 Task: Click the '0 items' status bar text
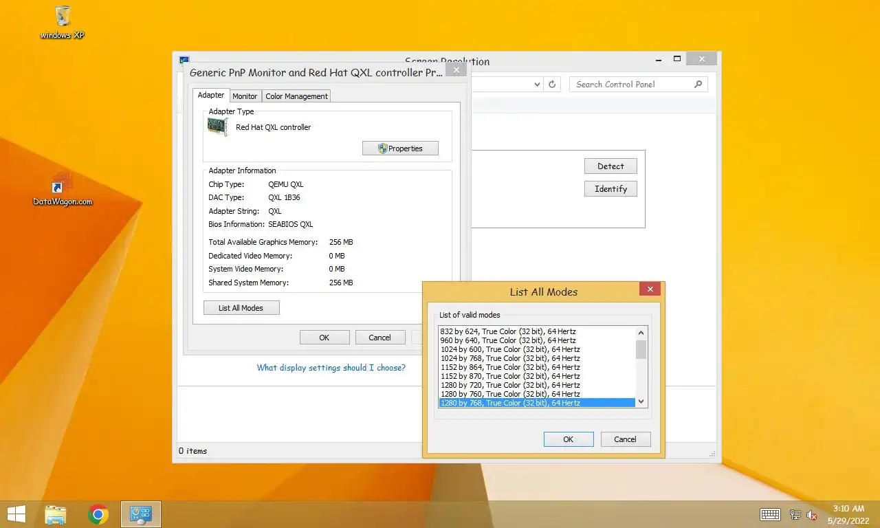[x=193, y=451]
